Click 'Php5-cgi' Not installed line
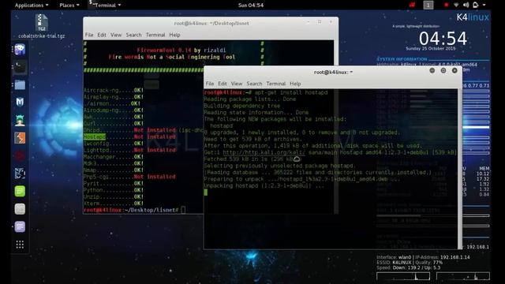Viewport: 505px width, 284px height. [129, 177]
